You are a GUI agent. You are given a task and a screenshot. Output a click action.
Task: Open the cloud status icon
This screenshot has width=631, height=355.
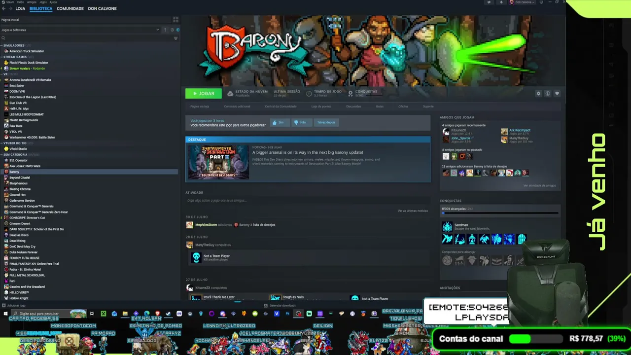[x=230, y=93]
